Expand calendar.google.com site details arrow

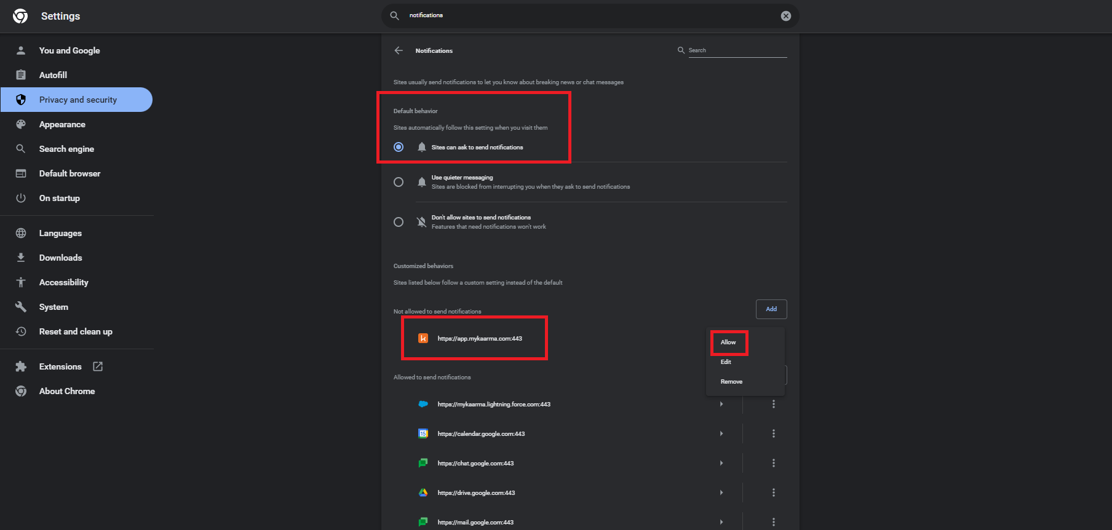(721, 433)
